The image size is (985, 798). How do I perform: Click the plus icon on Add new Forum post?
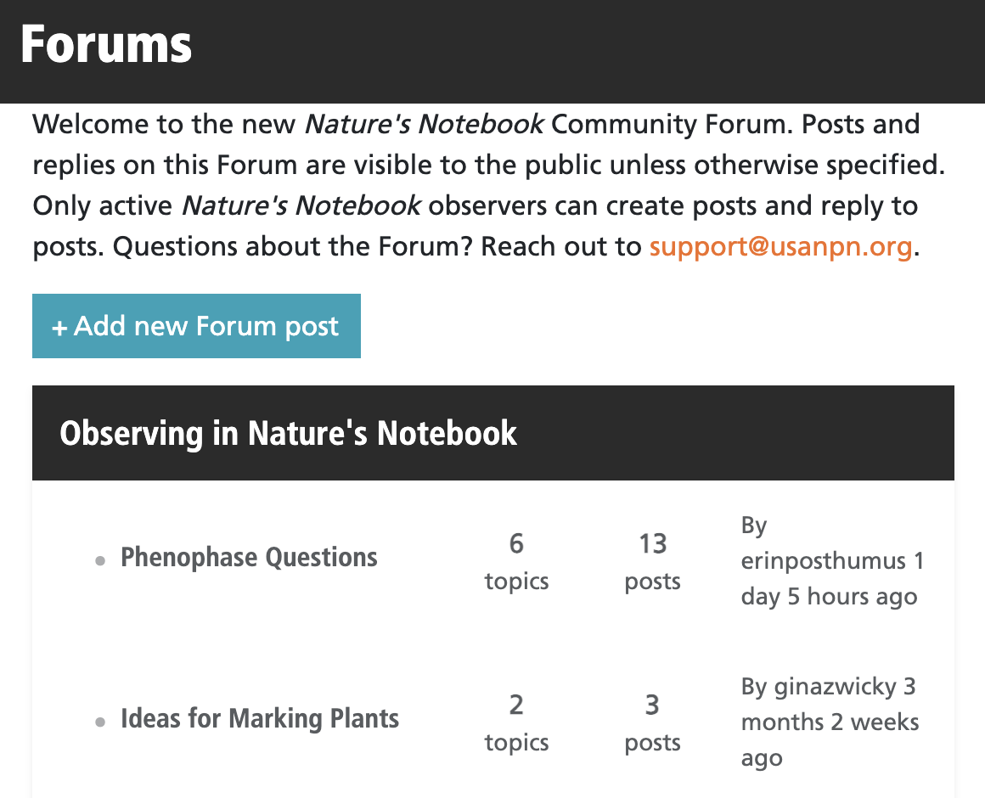point(59,328)
